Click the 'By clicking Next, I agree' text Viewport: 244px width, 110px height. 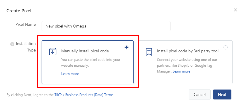pyautogui.click(x=30, y=94)
